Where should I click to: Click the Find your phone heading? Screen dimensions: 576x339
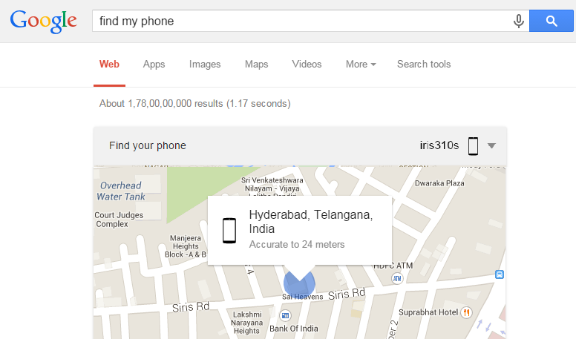point(147,145)
